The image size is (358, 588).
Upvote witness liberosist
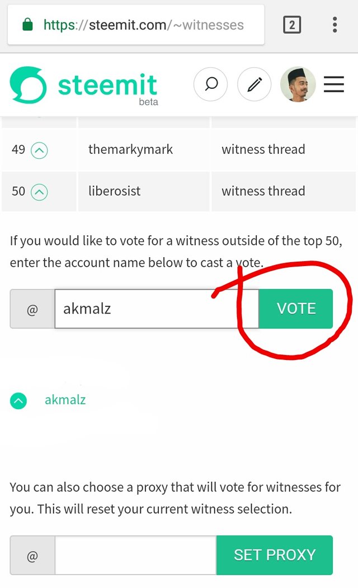pyautogui.click(x=39, y=192)
